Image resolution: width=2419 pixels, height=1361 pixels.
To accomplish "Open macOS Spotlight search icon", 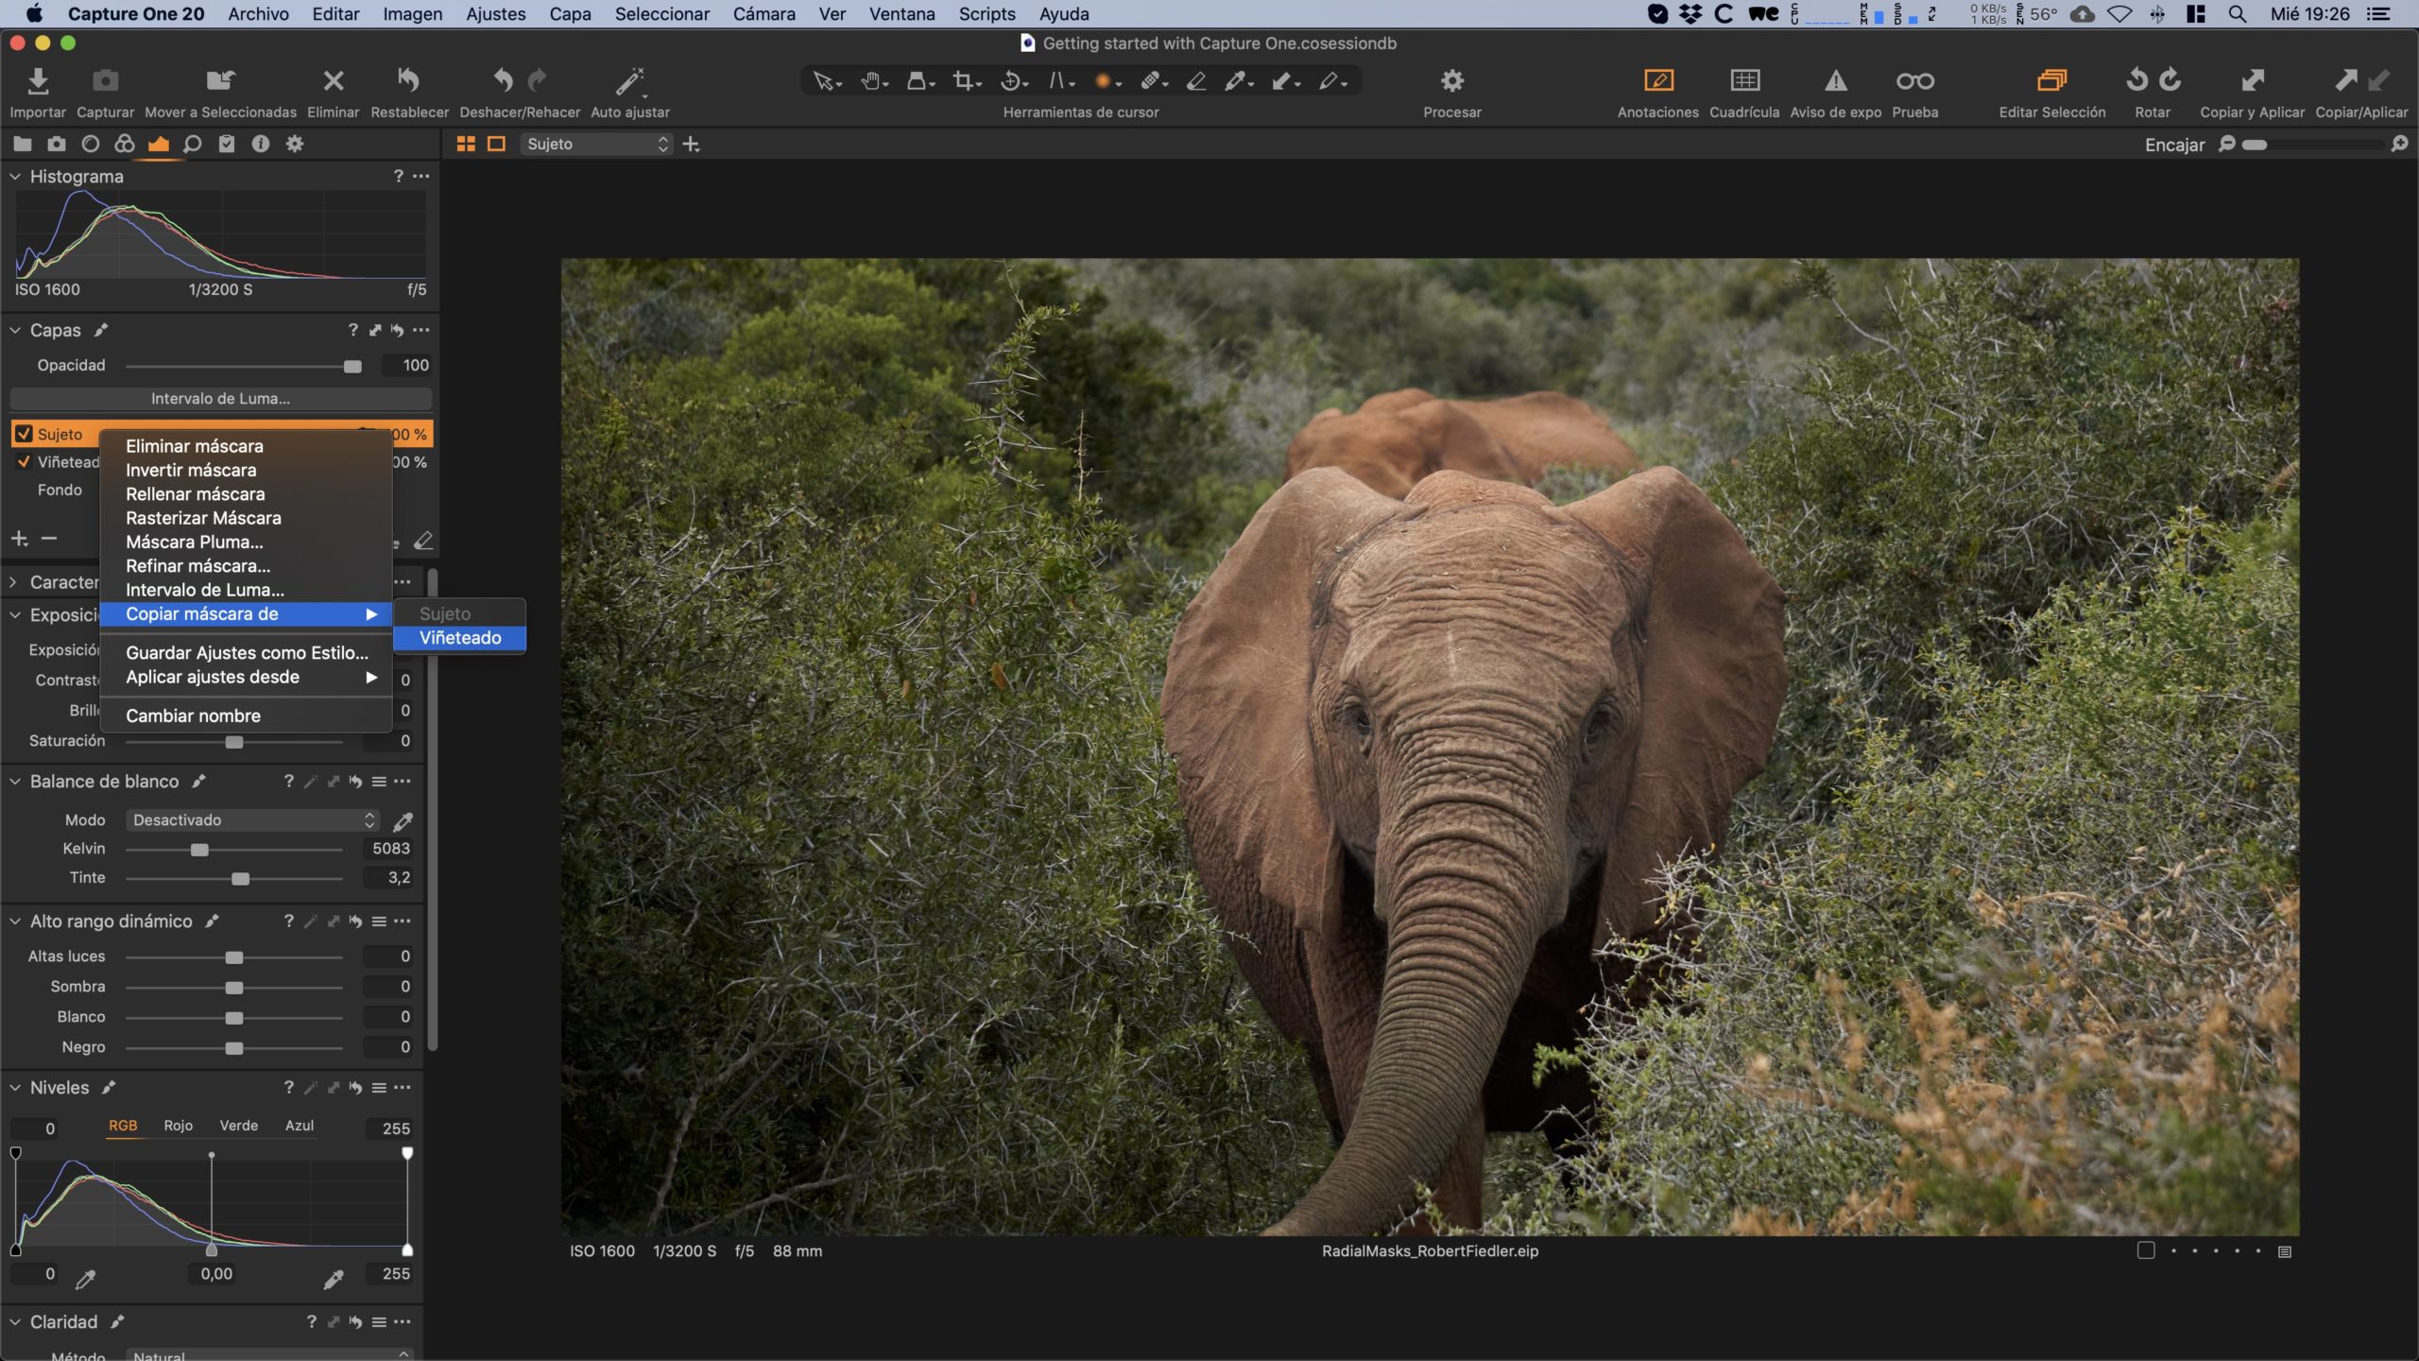I will 2237,14.
